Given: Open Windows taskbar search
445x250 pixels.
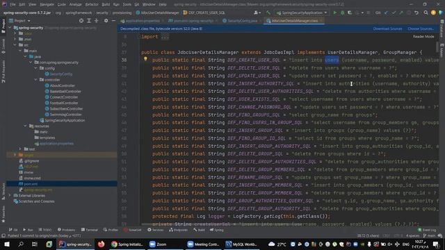Looking at the screenshot, I should point(21,244).
